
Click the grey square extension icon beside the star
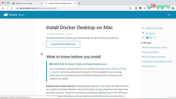(136, 8)
